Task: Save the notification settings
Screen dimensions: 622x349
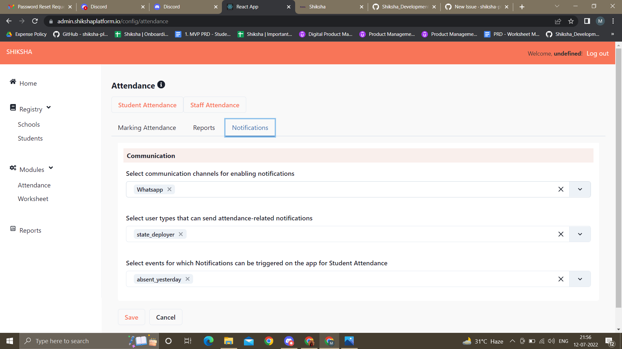Action: (131, 317)
